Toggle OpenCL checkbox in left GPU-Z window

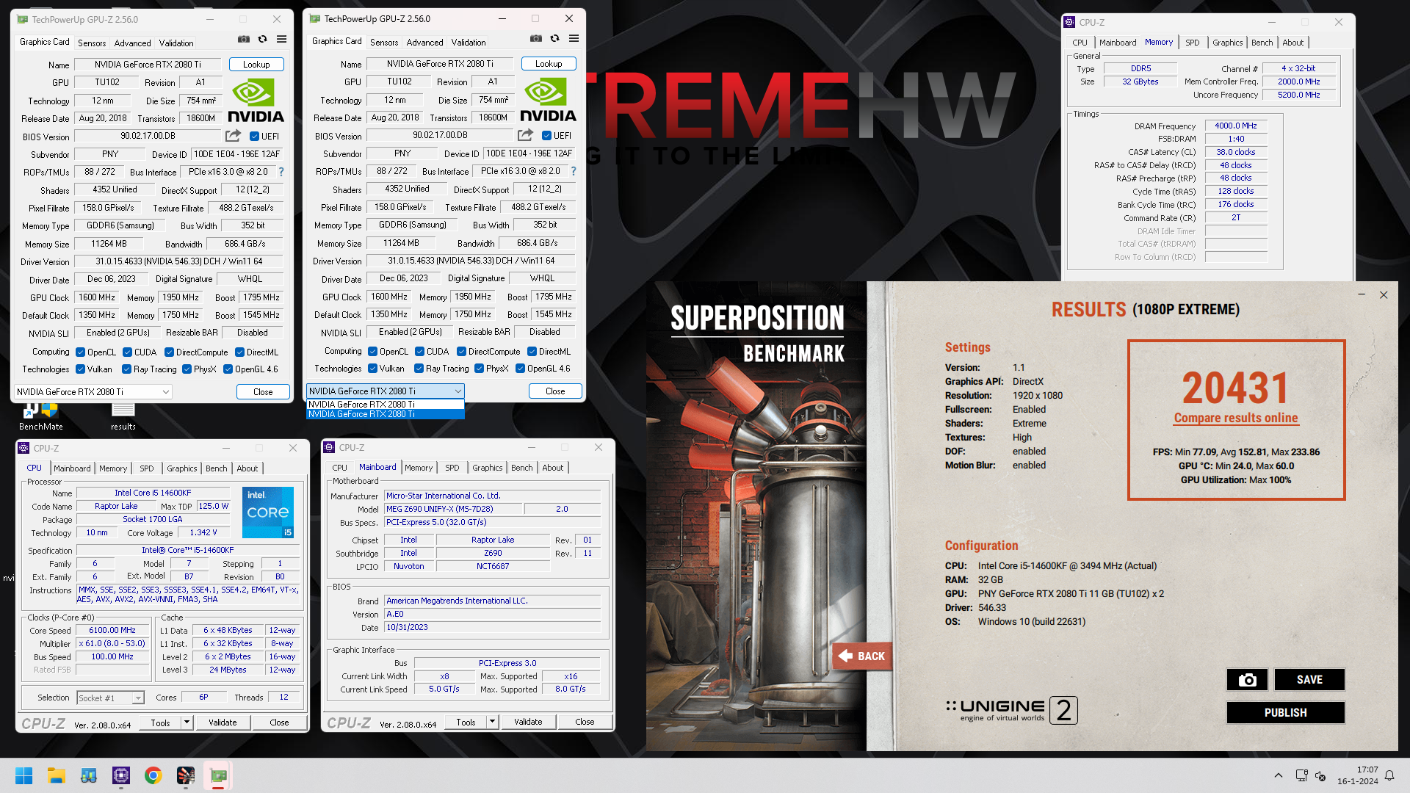pyautogui.click(x=81, y=352)
